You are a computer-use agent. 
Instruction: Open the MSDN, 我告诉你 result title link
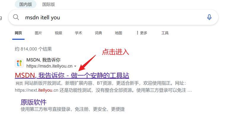(x=72, y=76)
